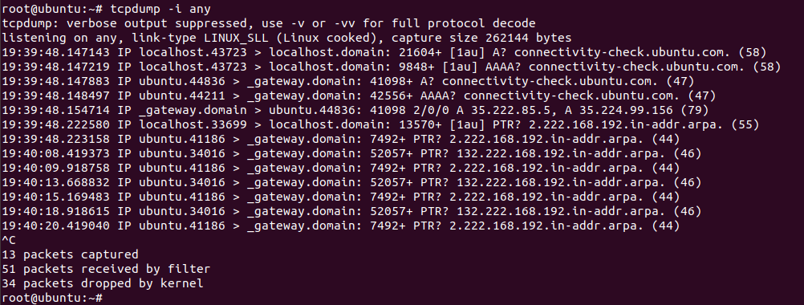The image size is (804, 305).
Task: Click the '34 packets dropped by kernel' line
Action: click(x=103, y=283)
